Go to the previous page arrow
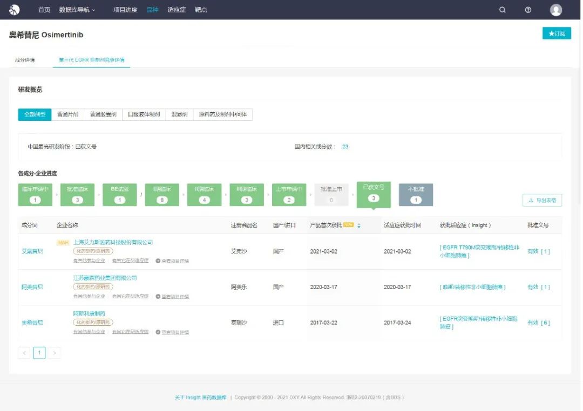583x411 pixels. pyautogui.click(x=24, y=353)
